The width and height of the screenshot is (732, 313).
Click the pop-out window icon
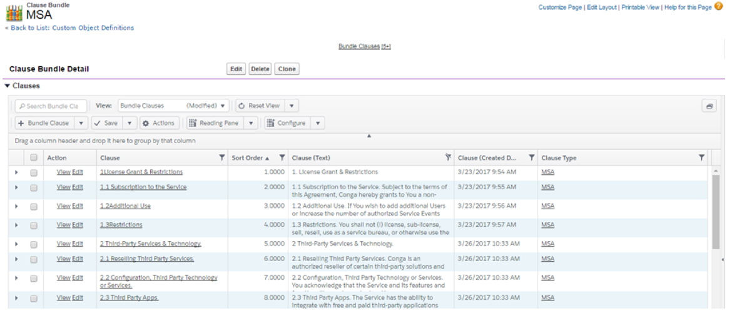[x=709, y=106]
